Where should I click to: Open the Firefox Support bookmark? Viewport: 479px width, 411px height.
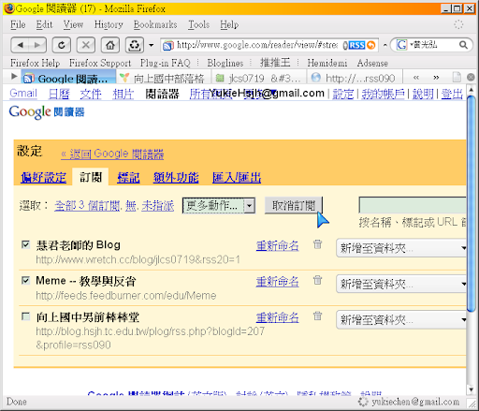point(100,63)
